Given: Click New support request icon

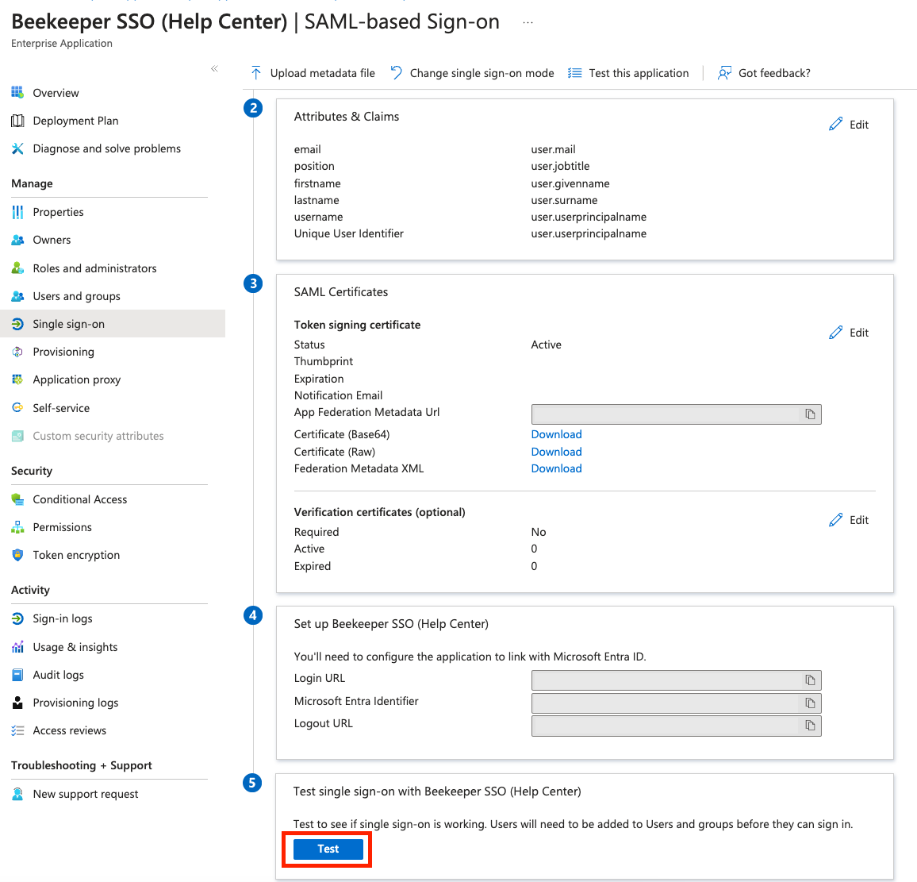Looking at the screenshot, I should [x=17, y=794].
